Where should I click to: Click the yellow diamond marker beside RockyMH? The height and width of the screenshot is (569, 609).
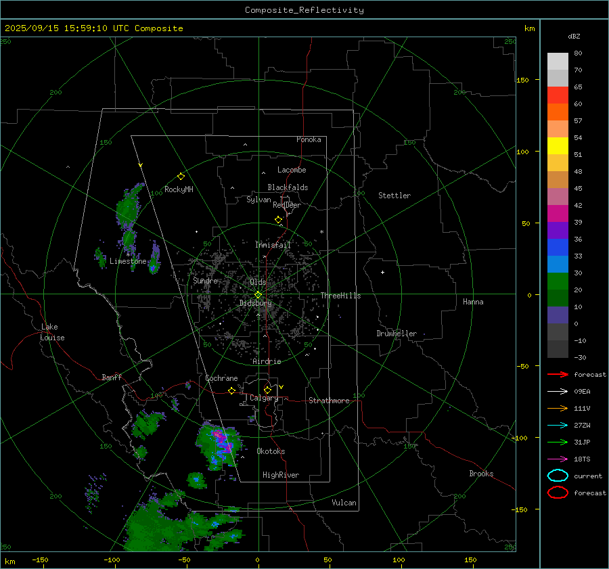click(x=181, y=177)
